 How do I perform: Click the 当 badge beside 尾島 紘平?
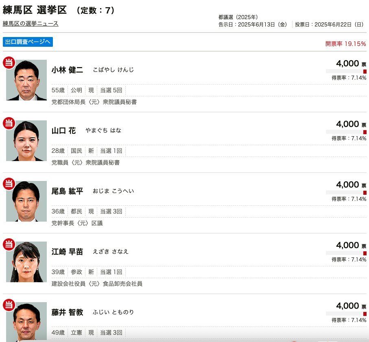coord(9,184)
